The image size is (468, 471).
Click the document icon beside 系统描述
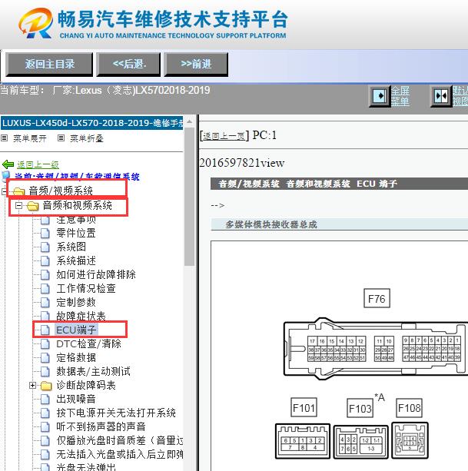pyautogui.click(x=45, y=260)
